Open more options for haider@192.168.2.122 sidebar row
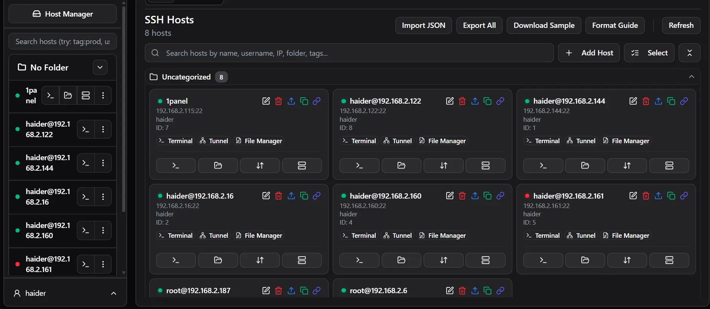Screen dimensions: 710x309 tap(103, 129)
